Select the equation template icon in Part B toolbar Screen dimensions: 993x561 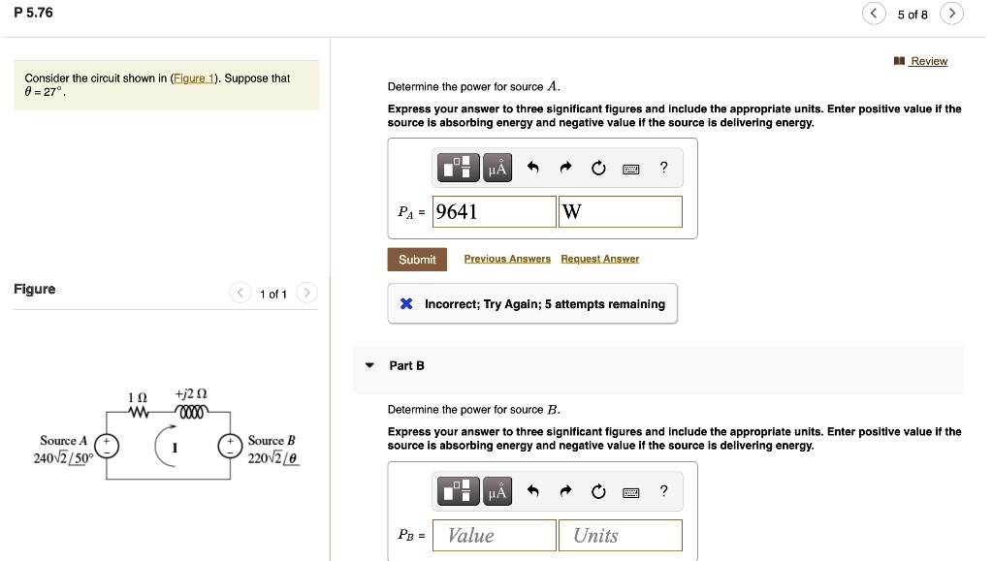tap(457, 491)
